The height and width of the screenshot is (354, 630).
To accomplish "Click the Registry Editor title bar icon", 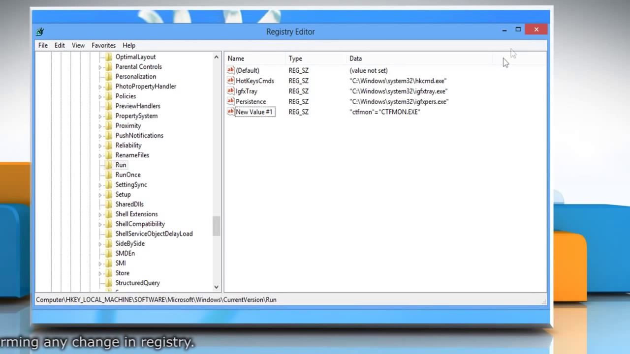I will pyautogui.click(x=40, y=31).
